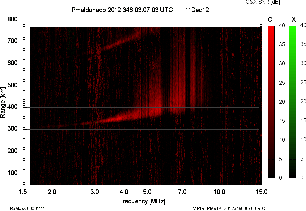Click the 15.0 MHz frequency tick label

262,192
